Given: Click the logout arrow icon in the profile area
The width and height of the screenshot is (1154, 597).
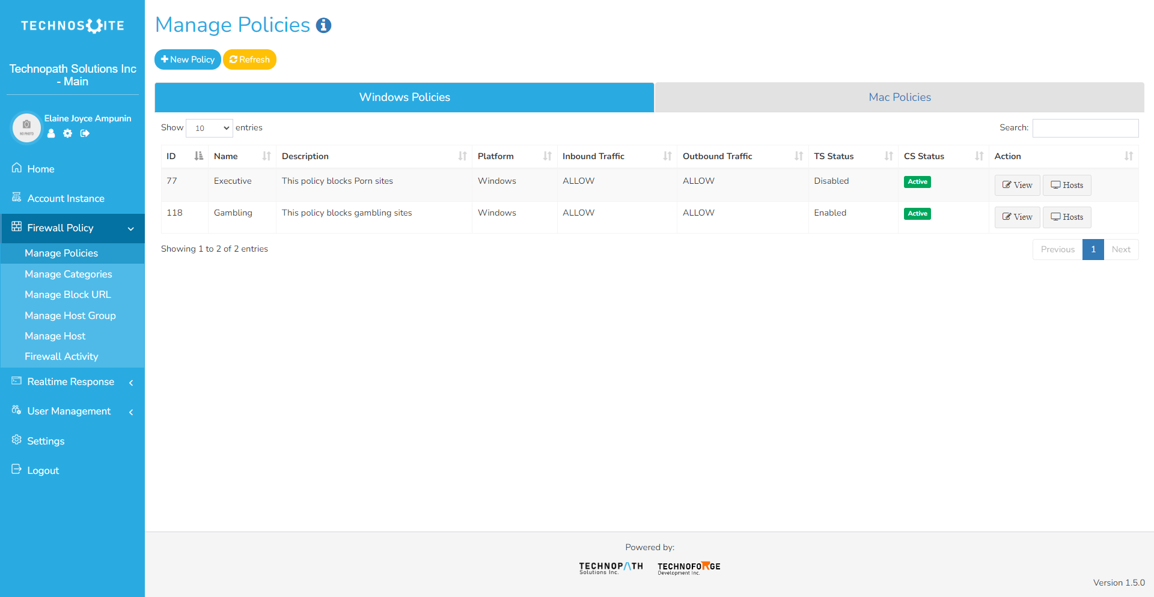Looking at the screenshot, I should [x=85, y=133].
